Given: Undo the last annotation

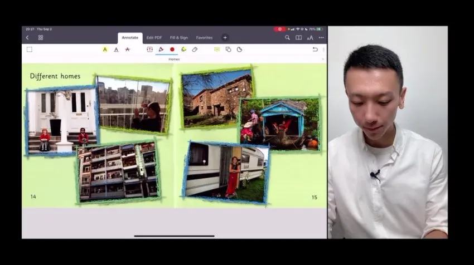Looking at the screenshot, I should 315,50.
